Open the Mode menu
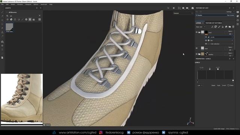The image size is (240, 135). [x=13, y=4]
